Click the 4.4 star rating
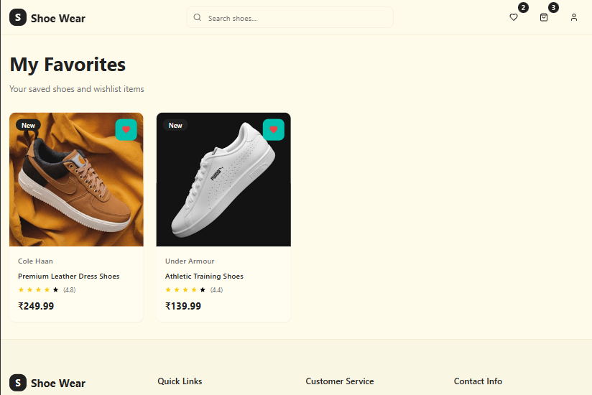The image size is (592, 395). pos(194,290)
